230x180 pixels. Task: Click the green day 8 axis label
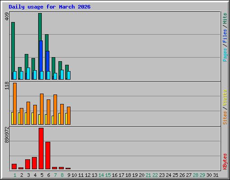coord(62,175)
